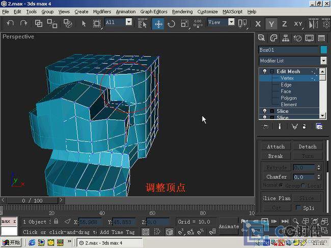This screenshot has width=331, height=248.
Task: Open the Rendering menu
Action: 182,12
